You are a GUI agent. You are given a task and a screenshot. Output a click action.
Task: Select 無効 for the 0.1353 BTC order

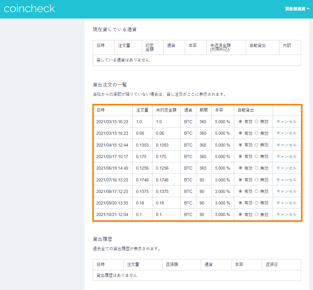click(x=257, y=145)
